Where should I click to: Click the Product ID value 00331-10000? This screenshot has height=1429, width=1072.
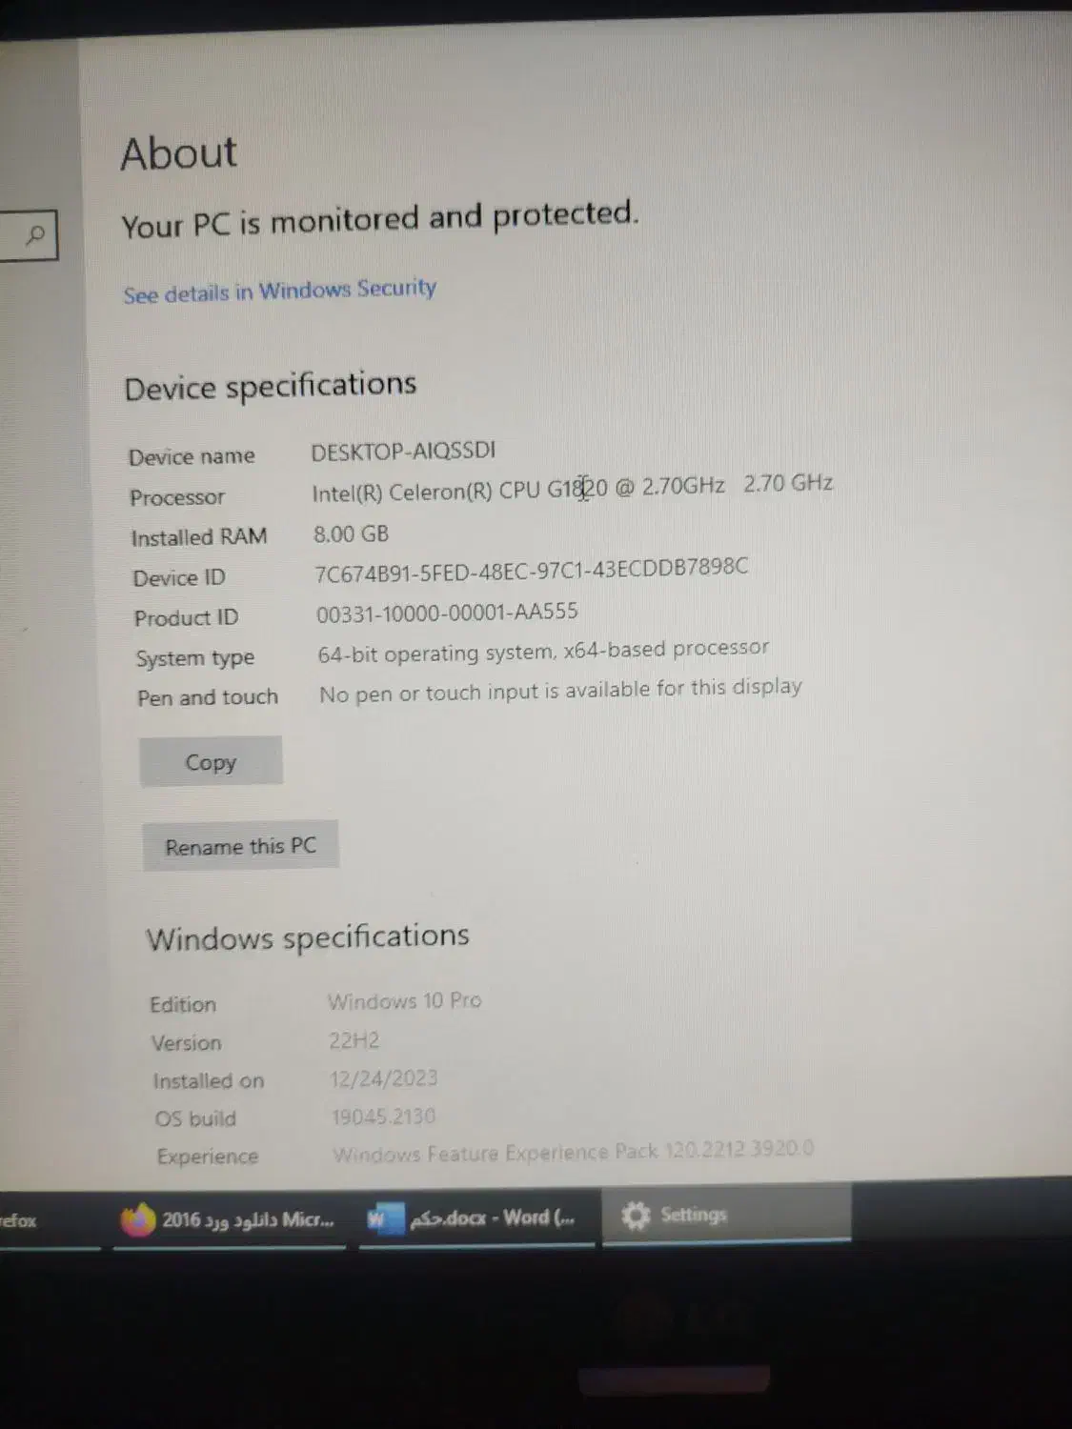point(447,613)
